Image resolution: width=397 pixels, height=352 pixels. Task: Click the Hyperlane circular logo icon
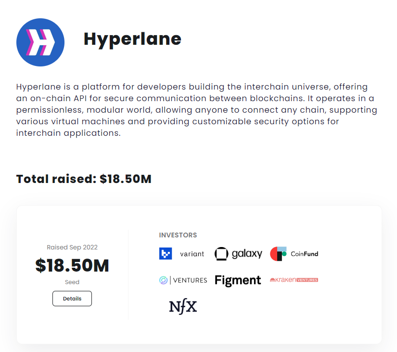40,42
